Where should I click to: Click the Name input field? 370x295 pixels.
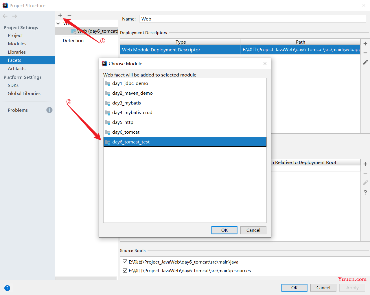[253, 19]
